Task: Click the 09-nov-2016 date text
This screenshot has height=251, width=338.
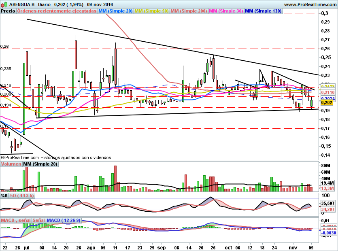Action: [100, 4]
